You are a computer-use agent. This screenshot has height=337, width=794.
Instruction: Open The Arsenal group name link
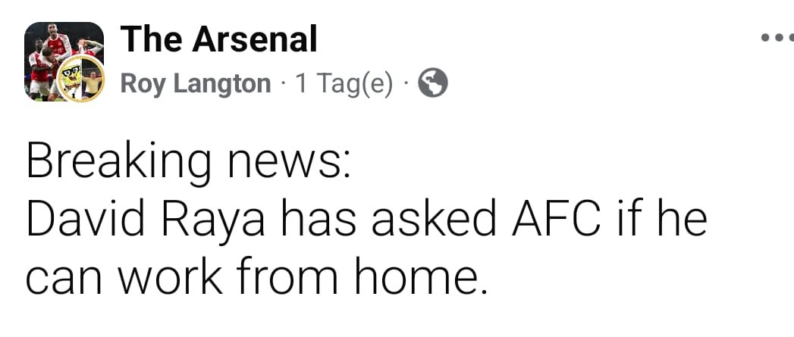coord(218,39)
